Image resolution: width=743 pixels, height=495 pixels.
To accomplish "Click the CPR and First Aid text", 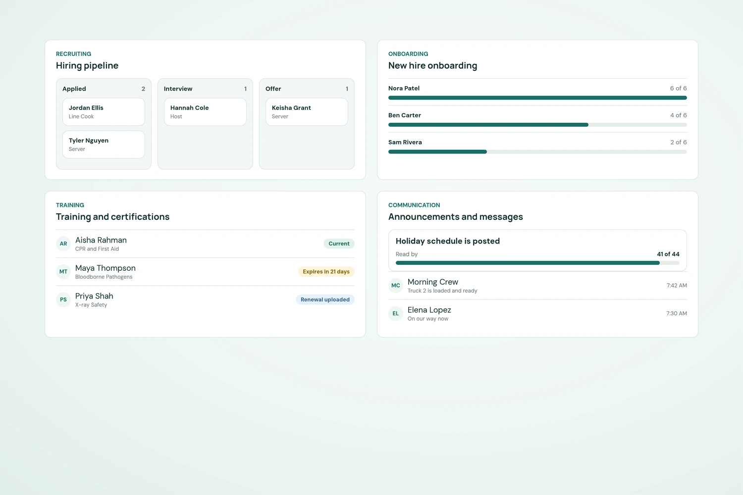I will [97, 249].
